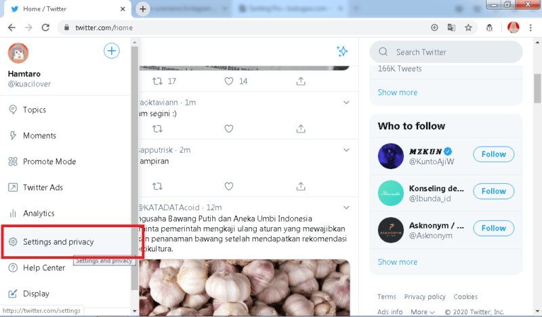Viewport: 542px width, 317px height.
Task: Show more in Who to follow
Action: pos(398,262)
